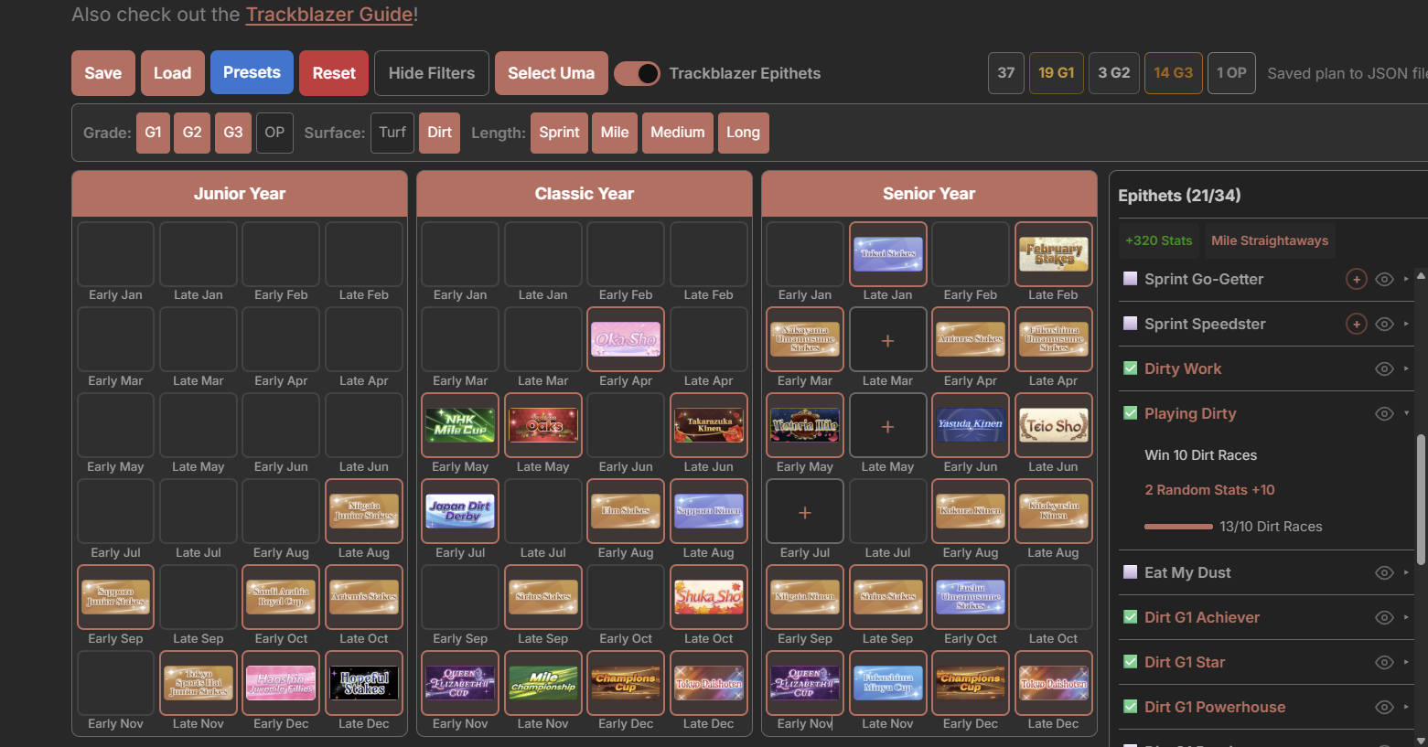1428x747 pixels.
Task: Open the Presets menu
Action: coord(252,72)
